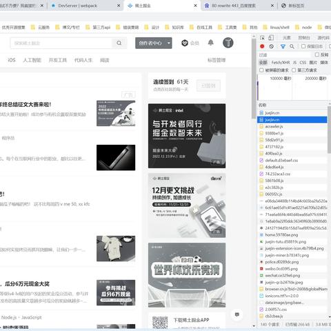Filter network requests by JS
The width and height of the screenshot is (331, 331).
pyautogui.click(x=294, y=62)
